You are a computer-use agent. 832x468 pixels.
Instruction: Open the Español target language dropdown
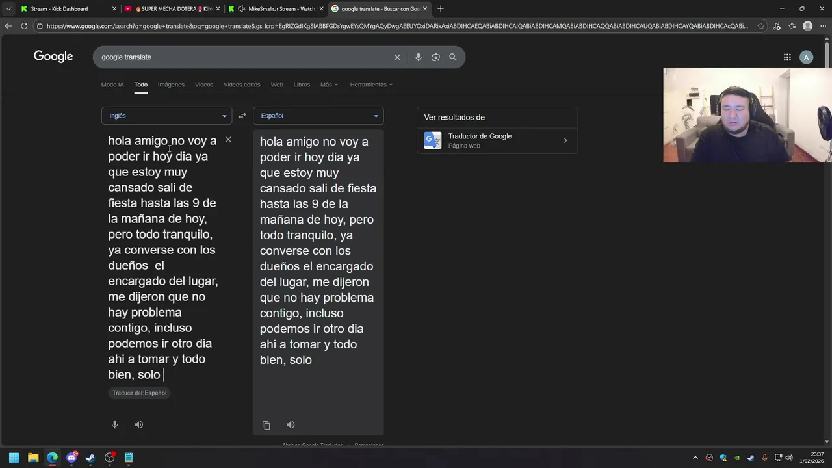[x=318, y=116]
